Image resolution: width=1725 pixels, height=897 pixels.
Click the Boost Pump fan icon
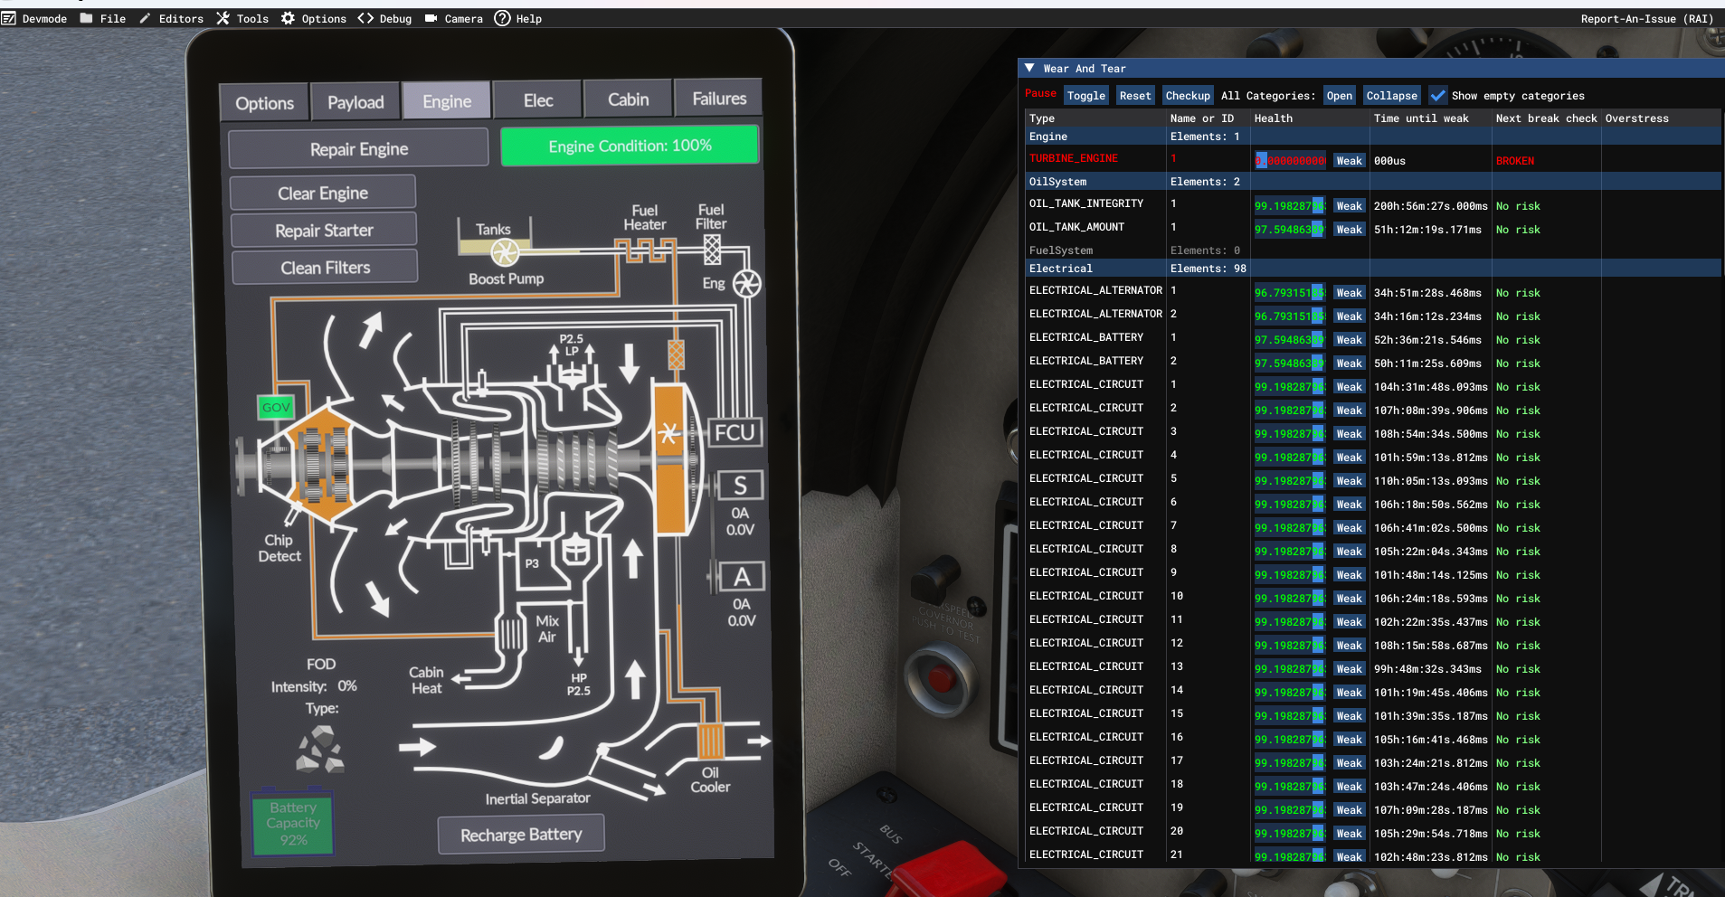[x=504, y=252]
